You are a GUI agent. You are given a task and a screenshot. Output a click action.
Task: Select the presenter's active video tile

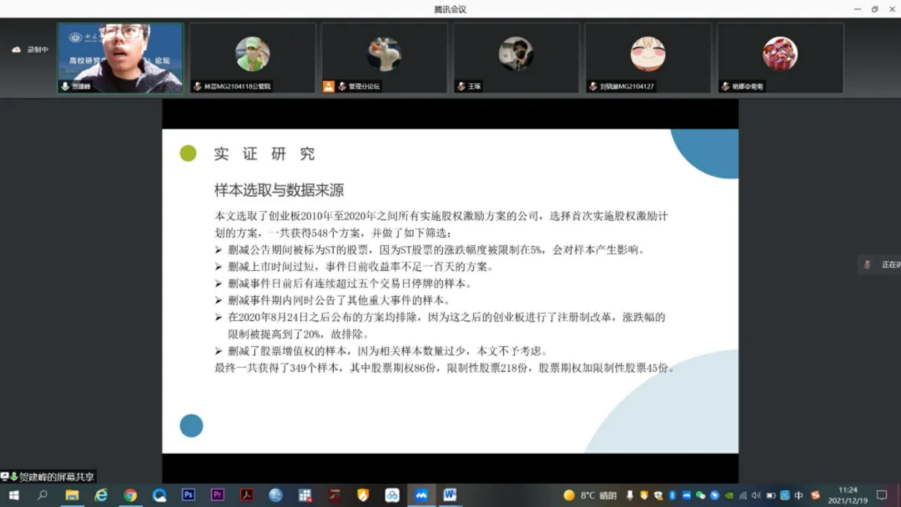click(120, 58)
